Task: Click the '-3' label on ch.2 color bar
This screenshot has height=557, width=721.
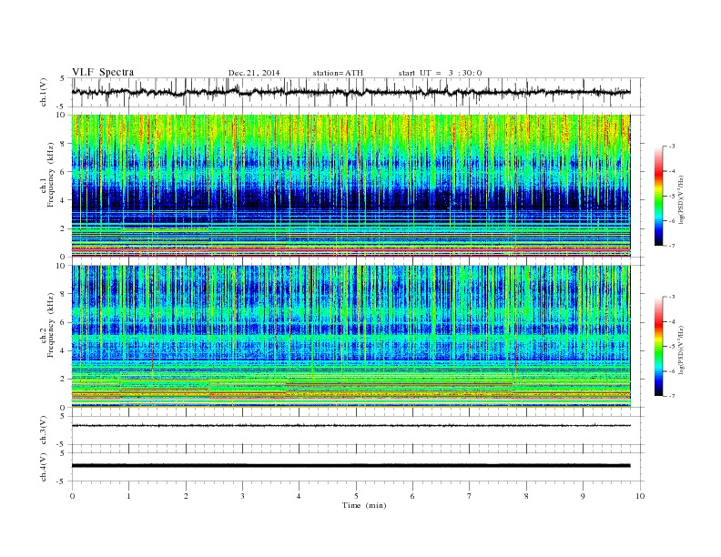Action: 672,297
